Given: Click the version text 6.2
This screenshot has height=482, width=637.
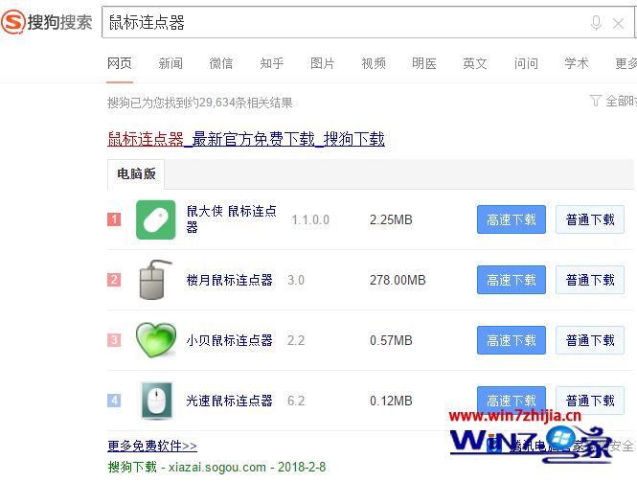Looking at the screenshot, I should 296,401.
